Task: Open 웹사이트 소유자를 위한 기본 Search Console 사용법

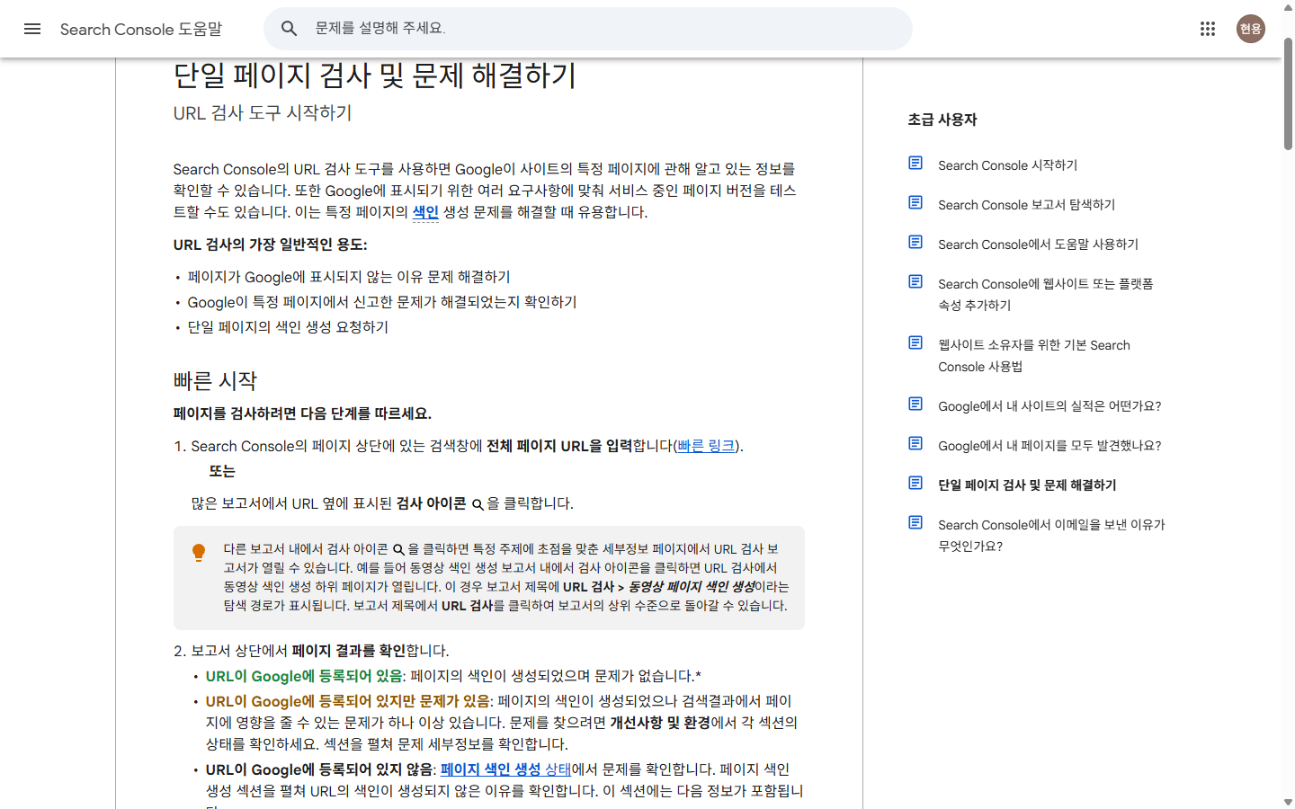Action: click(1034, 356)
